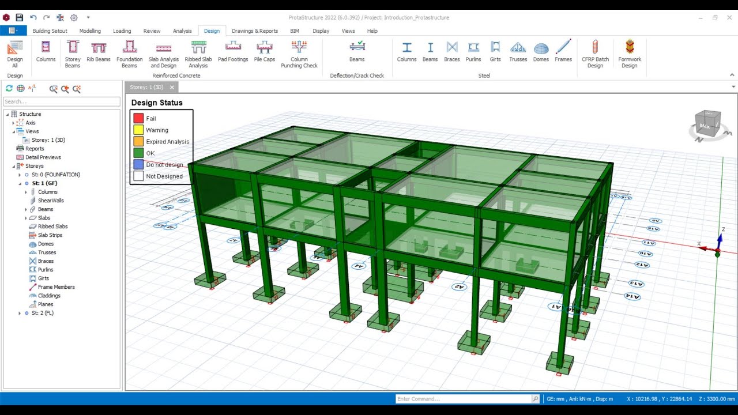The height and width of the screenshot is (415, 738).
Task: Click the Redo arrow
Action: (46, 17)
